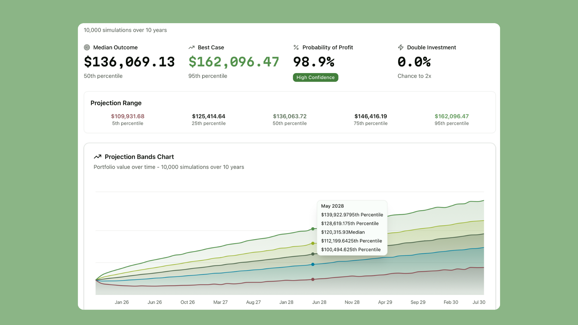Click the $109,931.68 5th percentile value
578x325 pixels.
tap(128, 116)
